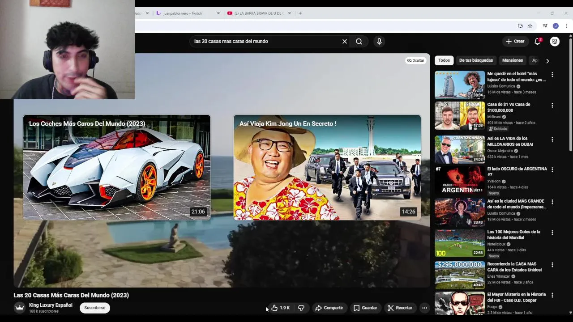
Task: Open thumbnail of hotel más lujoso video
Action: point(460,85)
